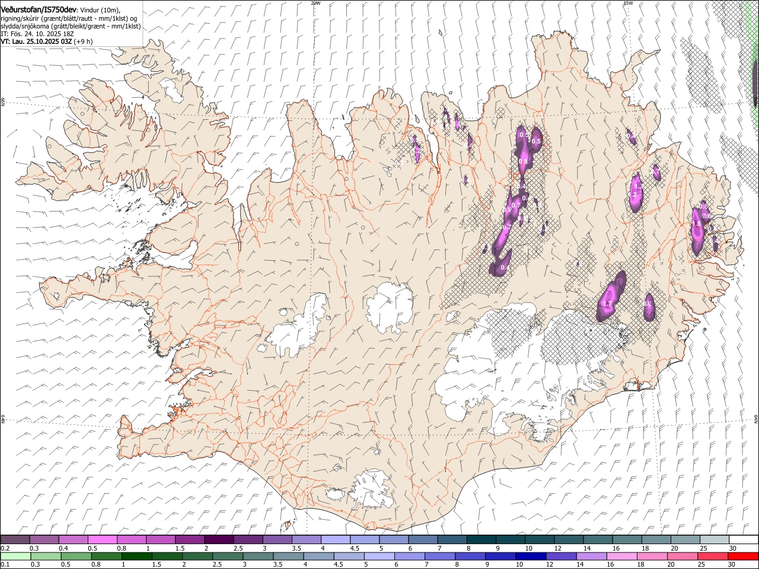Pick the dark green lower swatch between 1 and 1.5
This screenshot has height=569, width=759.
click(137, 557)
